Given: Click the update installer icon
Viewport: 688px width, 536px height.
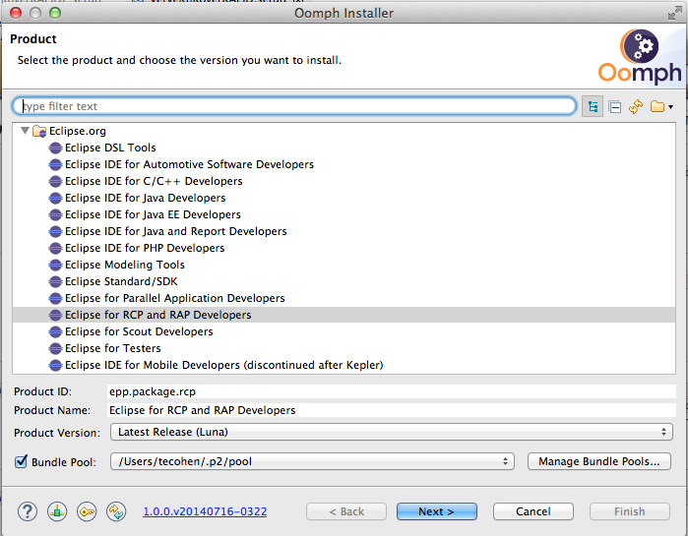Looking at the screenshot, I should (x=116, y=511).
